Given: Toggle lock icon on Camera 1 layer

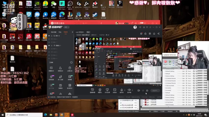Looking at the screenshot, I should (51, 45).
